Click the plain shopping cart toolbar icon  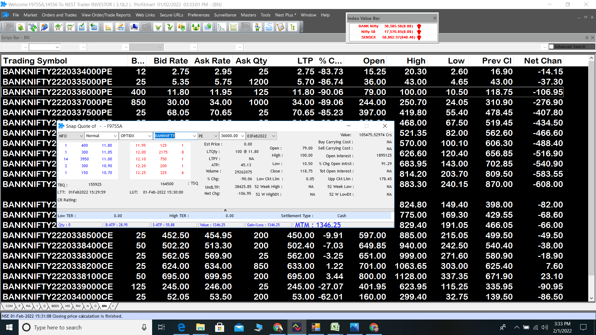pos(70,27)
